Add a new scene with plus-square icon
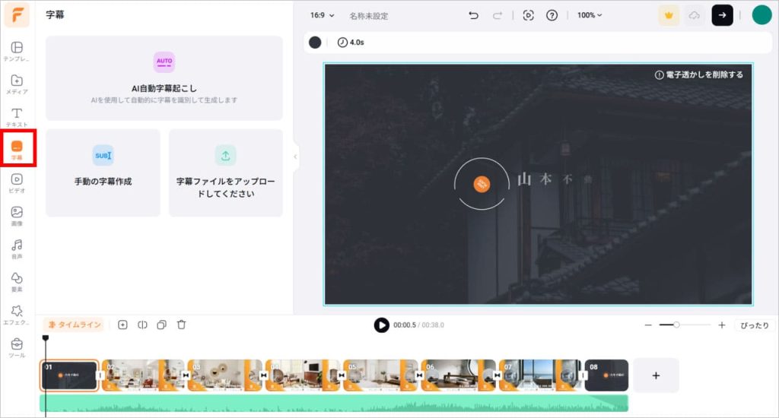779x418 pixels. pos(122,325)
